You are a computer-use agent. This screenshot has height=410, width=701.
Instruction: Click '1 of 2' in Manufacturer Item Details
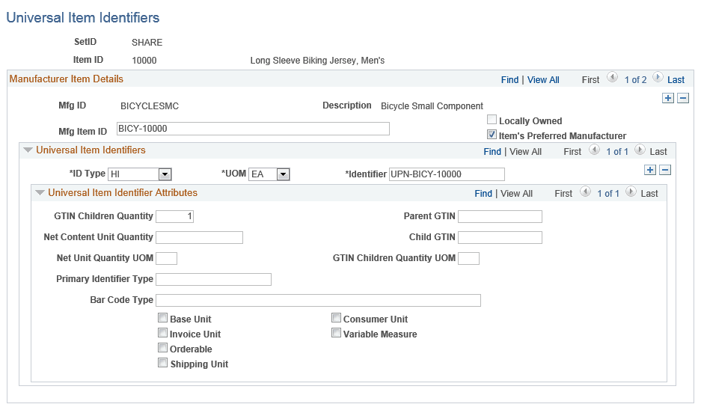pyautogui.click(x=635, y=79)
